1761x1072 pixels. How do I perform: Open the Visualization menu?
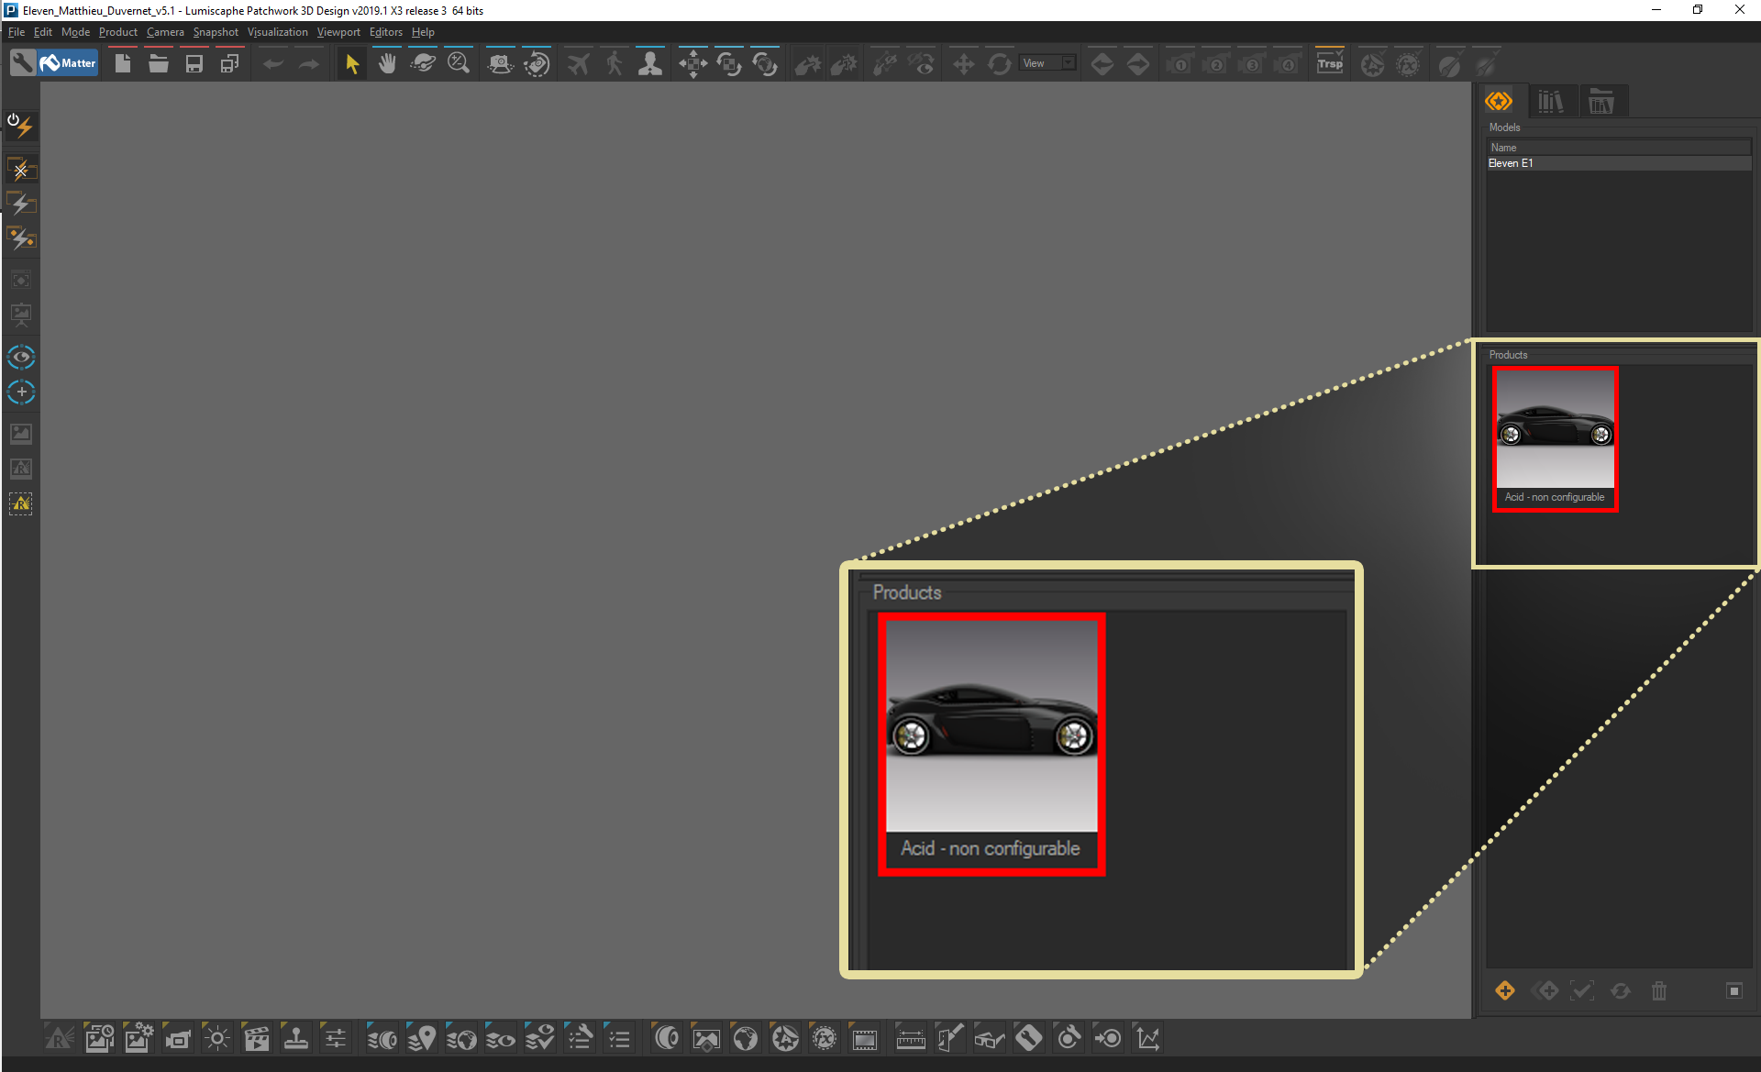point(277,32)
